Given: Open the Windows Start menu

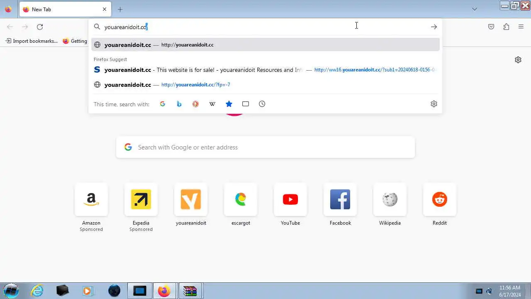Looking at the screenshot, I should pos(11,291).
